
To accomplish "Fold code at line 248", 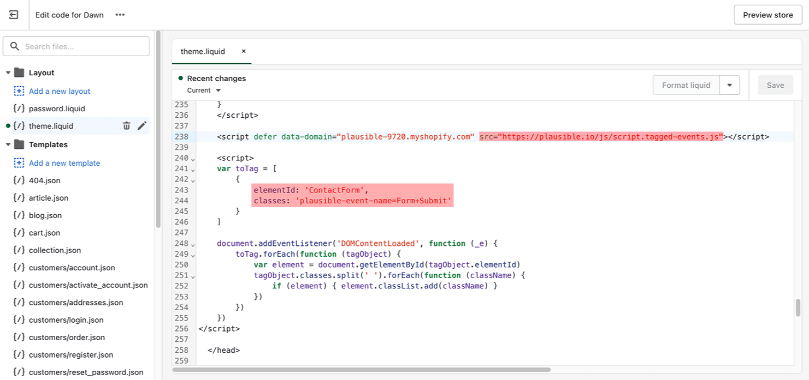I will [x=193, y=244].
